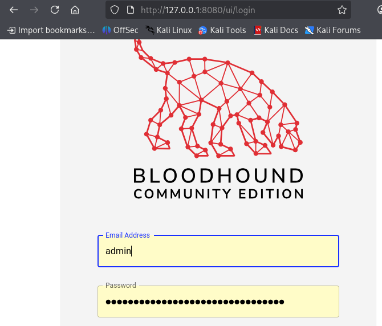The image size is (382, 326).
Task: Click the Kali Docs red favicon
Action: point(258,30)
